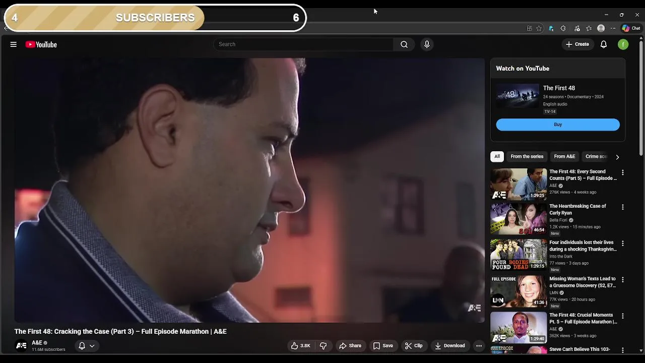This screenshot has height=363, width=645.
Task: Clip the video
Action: pos(414,346)
